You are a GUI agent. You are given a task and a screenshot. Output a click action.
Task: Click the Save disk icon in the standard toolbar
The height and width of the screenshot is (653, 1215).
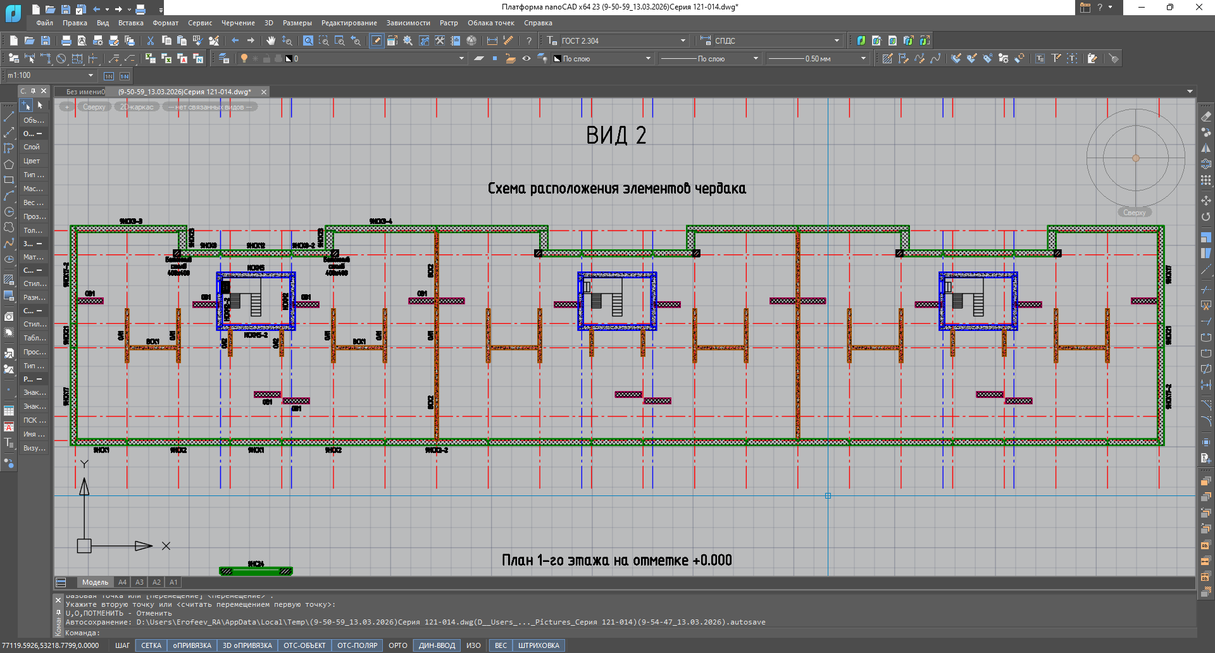(46, 40)
